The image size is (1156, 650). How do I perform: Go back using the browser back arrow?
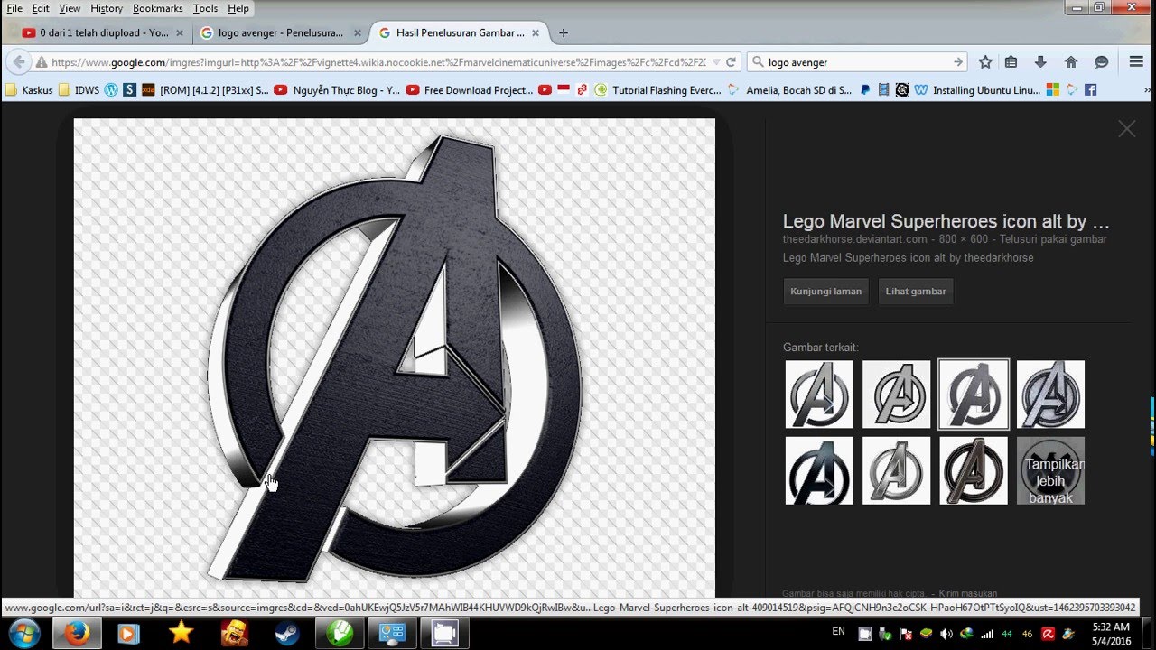point(17,62)
